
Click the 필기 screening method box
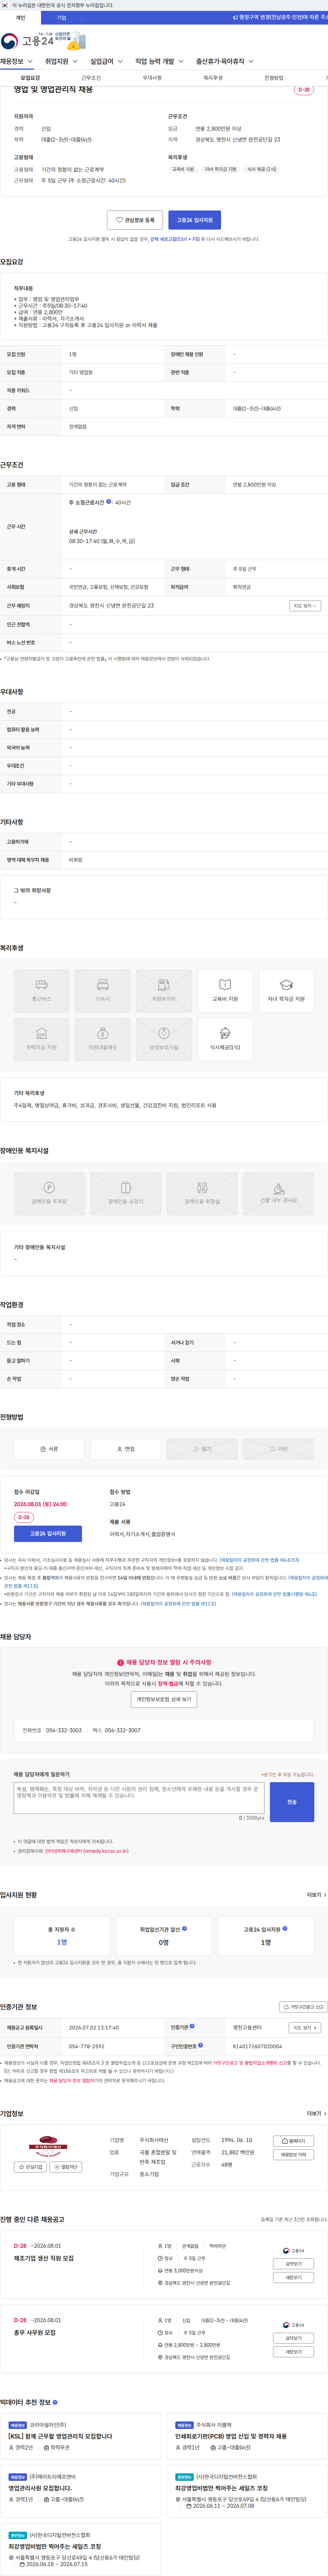(x=202, y=1448)
